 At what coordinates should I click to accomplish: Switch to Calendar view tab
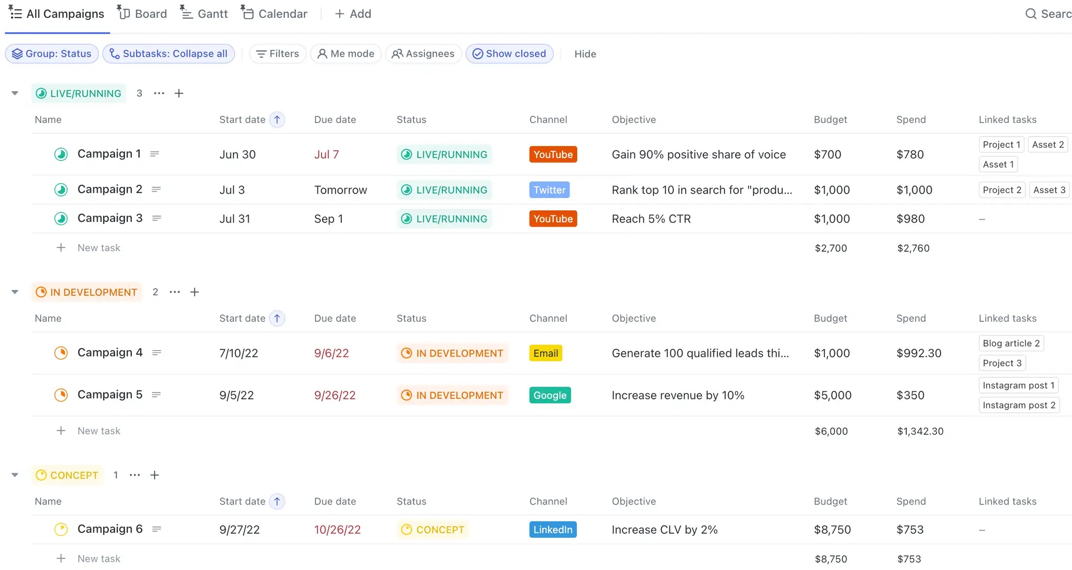(x=274, y=14)
